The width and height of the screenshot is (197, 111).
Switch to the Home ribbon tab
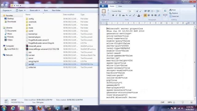coord(112,6)
